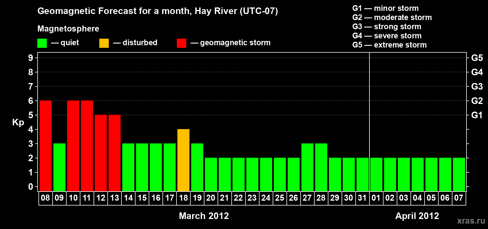The image size is (488, 229).
Task: Click date label 22 on the axis
Action: coord(238,198)
